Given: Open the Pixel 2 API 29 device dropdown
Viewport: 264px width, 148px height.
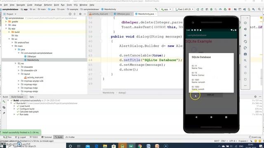Looking at the screenshot, I should 184,9.
